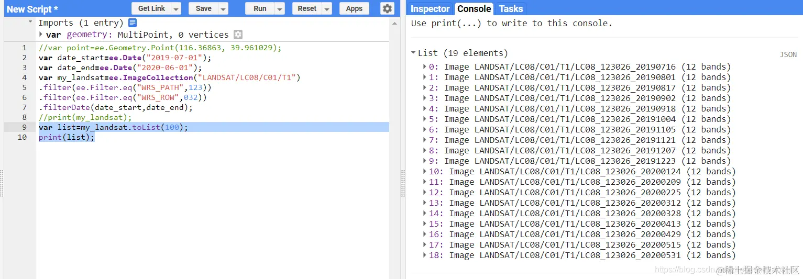Expand list item 18 image 20200531

point(425,255)
